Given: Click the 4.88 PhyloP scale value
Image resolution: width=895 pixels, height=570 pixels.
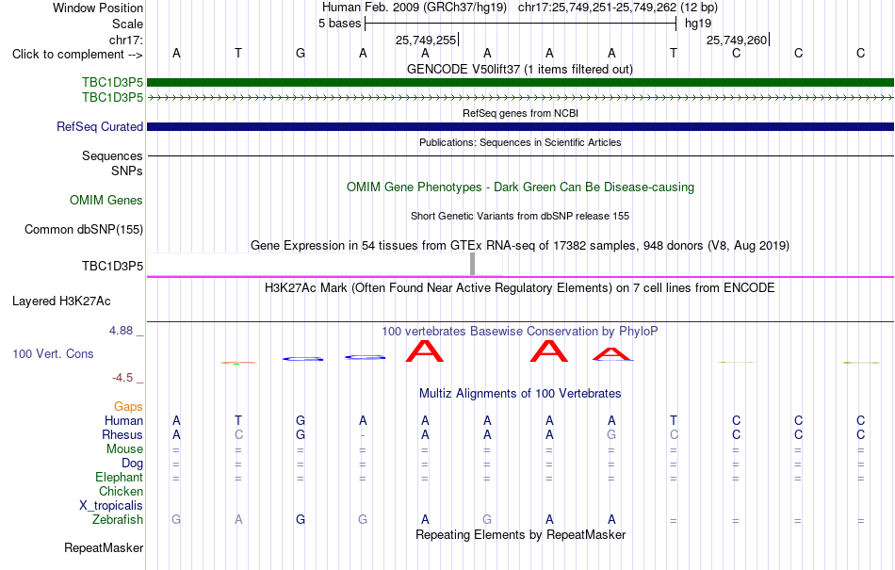Looking at the screenshot, I should [x=121, y=331].
